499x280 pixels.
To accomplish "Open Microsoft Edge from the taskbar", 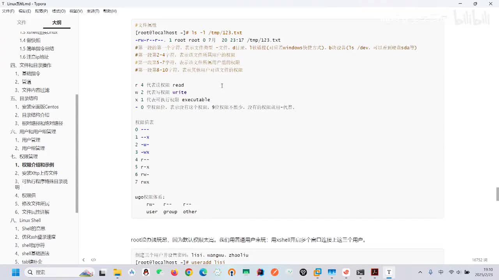I will (203, 272).
